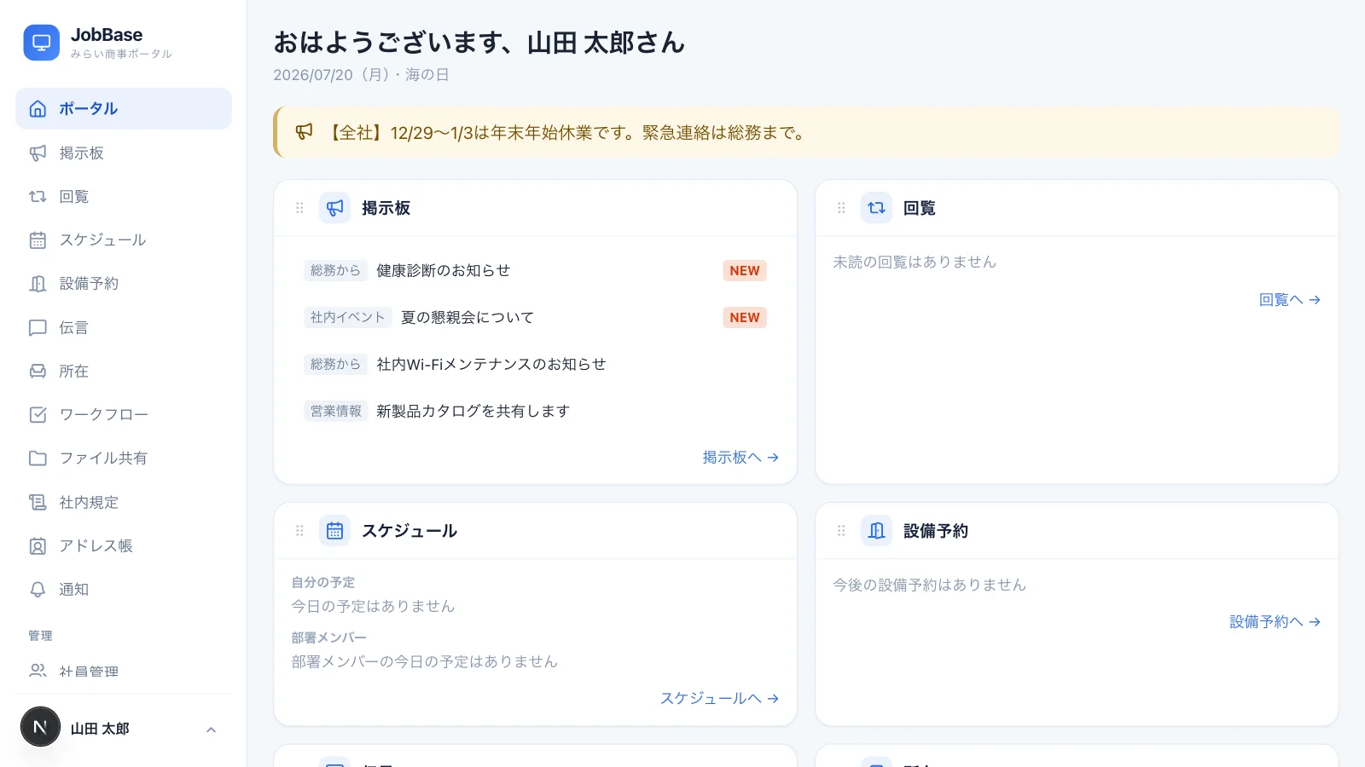Open the ワークフロー sidebar item
The height and width of the screenshot is (767, 1365).
[124, 415]
